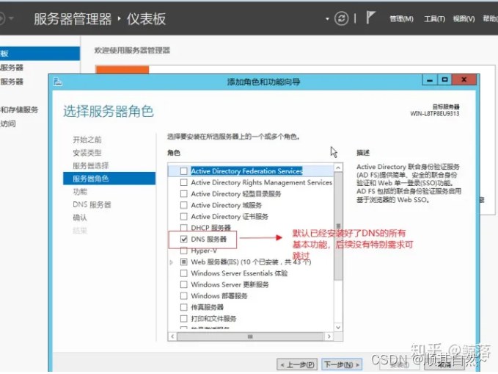Select Active Directory Federation Services row text
Viewport: 498px width, 374px height.
[x=246, y=171]
